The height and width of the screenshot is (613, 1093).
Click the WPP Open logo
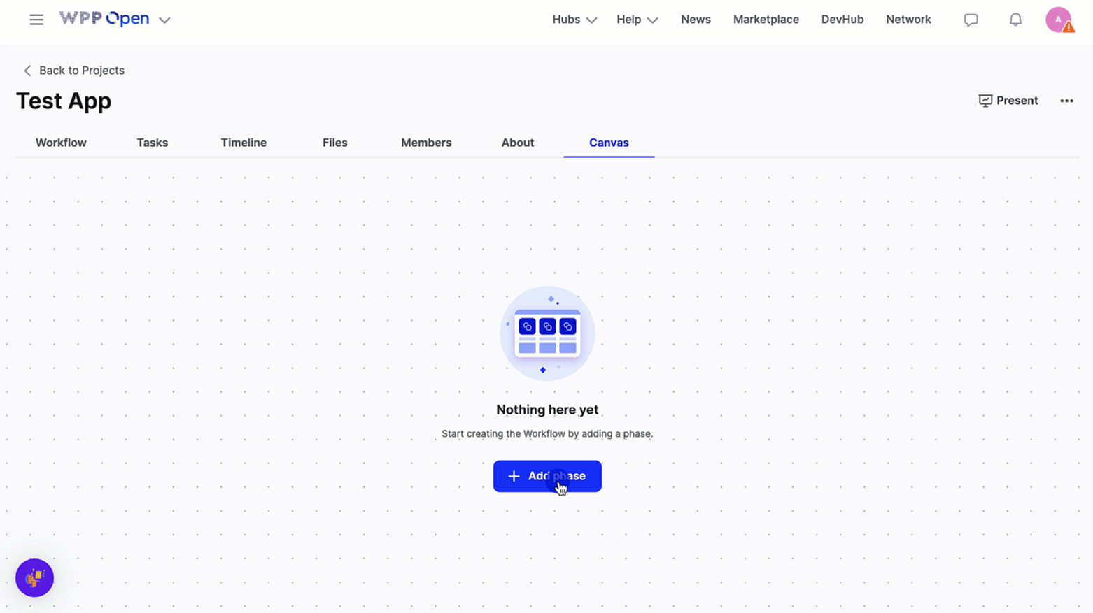coord(104,19)
